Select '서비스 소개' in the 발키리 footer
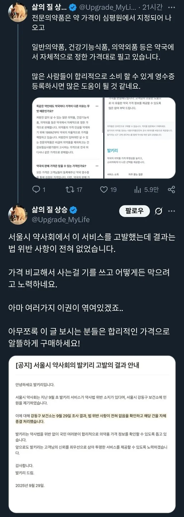Screen dimensions: 184x517 pyautogui.click(x=113, y=175)
